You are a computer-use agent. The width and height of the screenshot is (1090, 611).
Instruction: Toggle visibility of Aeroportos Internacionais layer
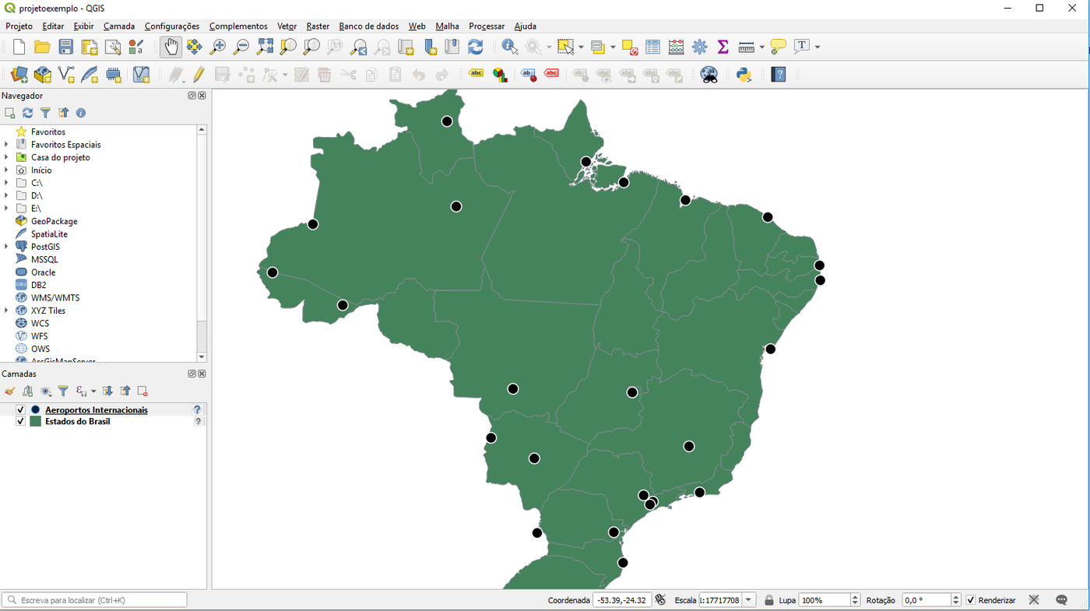point(21,409)
